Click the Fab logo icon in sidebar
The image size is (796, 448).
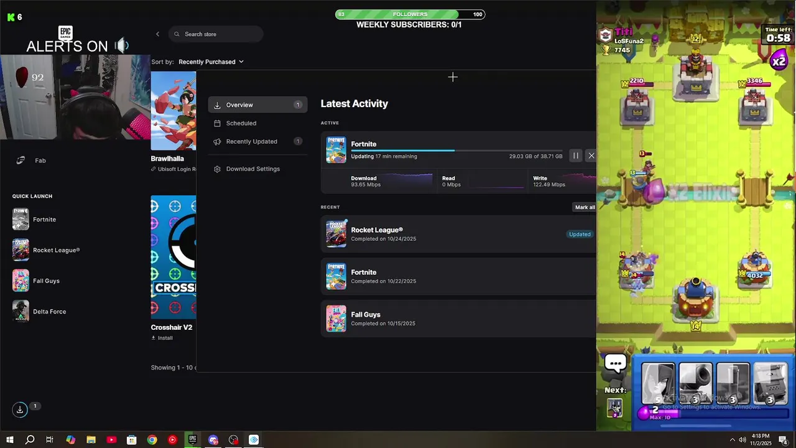[21, 161]
